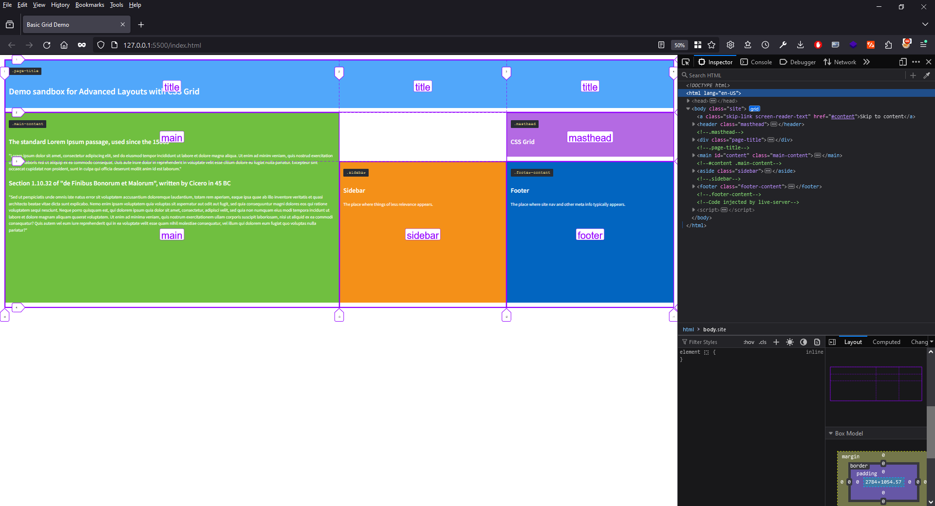
Task: Switch to the Debugger tab
Action: pos(798,62)
